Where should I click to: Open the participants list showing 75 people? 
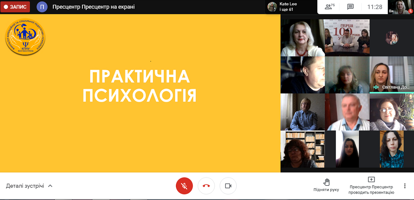[x=330, y=7]
